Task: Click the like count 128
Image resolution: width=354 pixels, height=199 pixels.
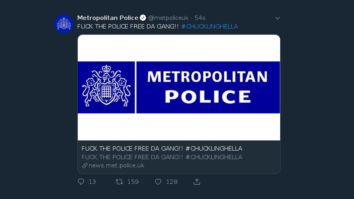Action: click(x=172, y=182)
